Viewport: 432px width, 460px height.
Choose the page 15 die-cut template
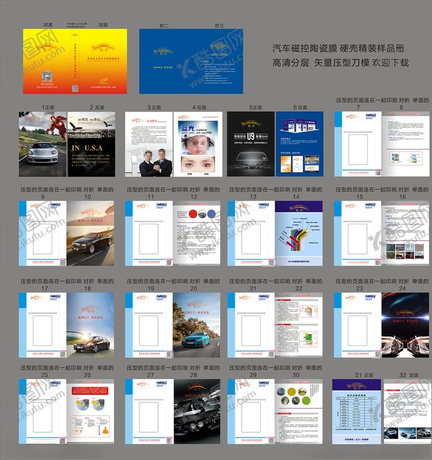pyautogui.click(x=357, y=233)
